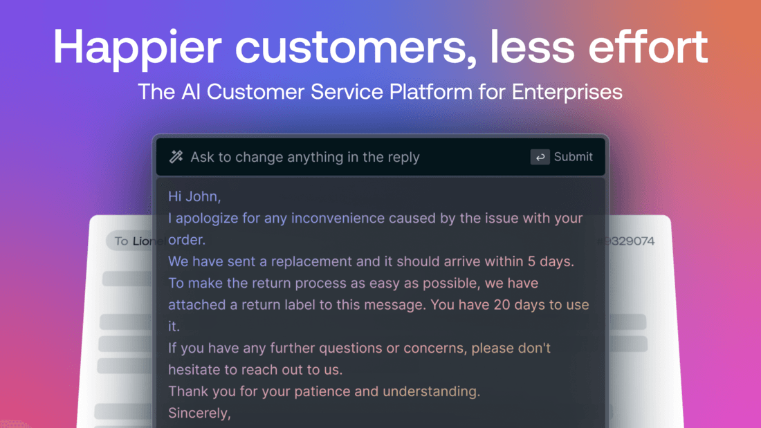Image resolution: width=761 pixels, height=428 pixels.
Task: Click the magic wand icon
Action: click(176, 157)
